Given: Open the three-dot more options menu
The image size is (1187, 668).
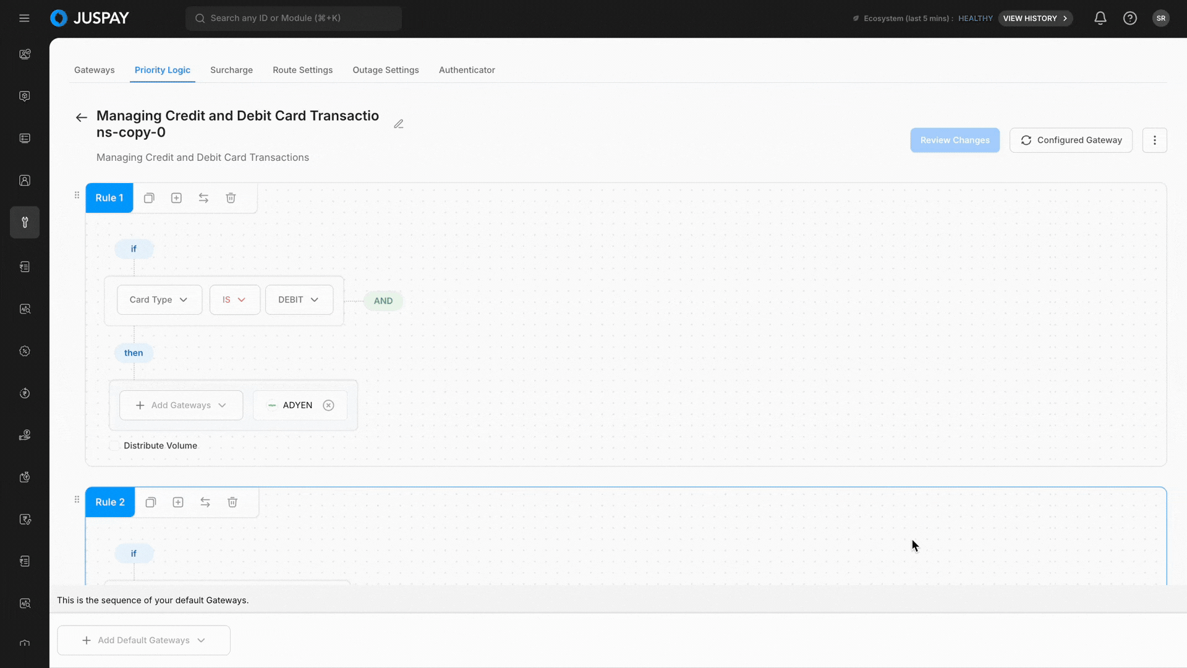Looking at the screenshot, I should coord(1154,140).
